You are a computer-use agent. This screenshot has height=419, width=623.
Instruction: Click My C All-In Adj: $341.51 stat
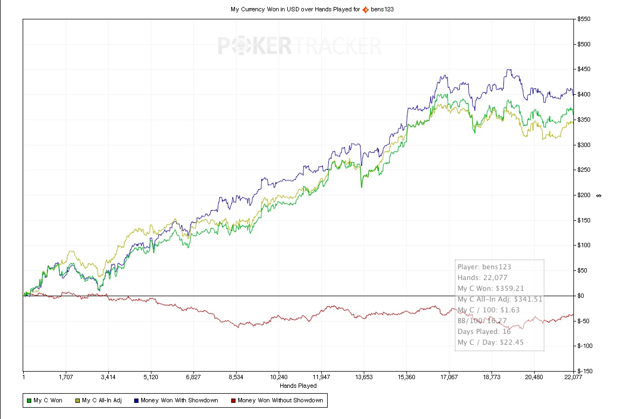click(x=500, y=299)
